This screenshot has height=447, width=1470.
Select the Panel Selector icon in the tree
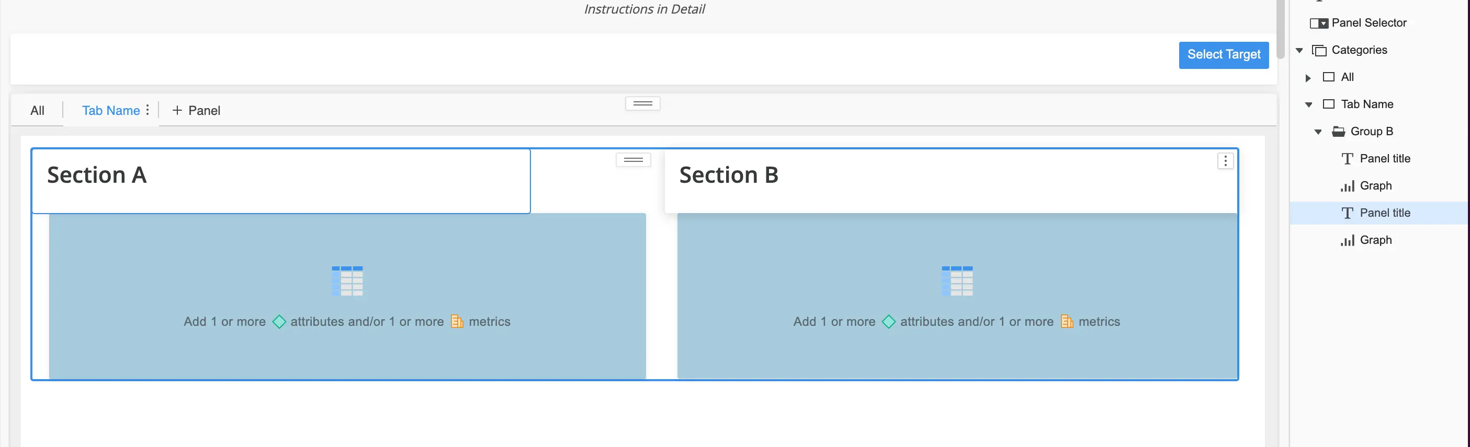(x=1319, y=23)
